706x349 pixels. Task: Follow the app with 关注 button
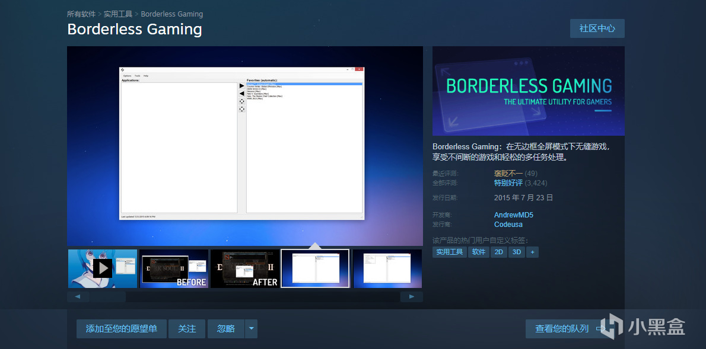point(187,329)
